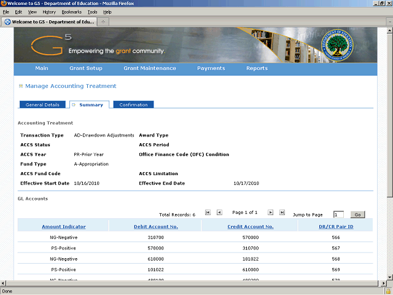Click the status bar lock icon
This screenshot has height=295, width=393.
coord(388,291)
